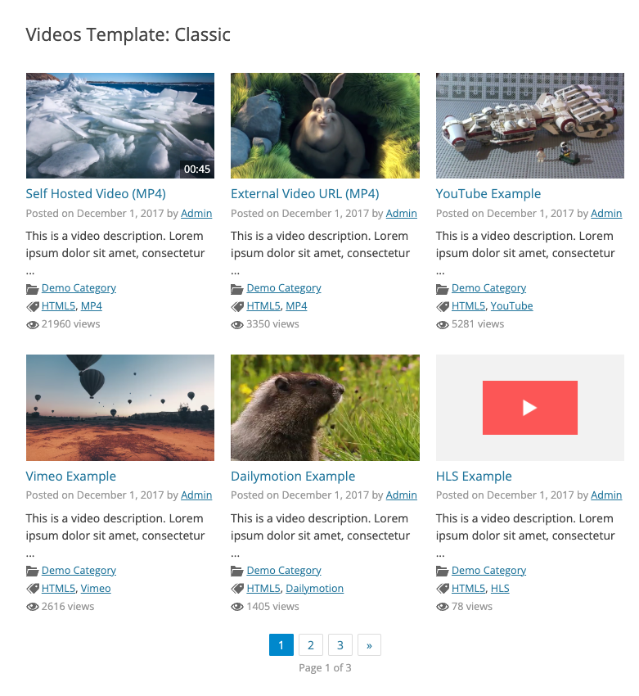The image size is (639, 696).
Task: Open the YouTube tag link
Action: (511, 306)
